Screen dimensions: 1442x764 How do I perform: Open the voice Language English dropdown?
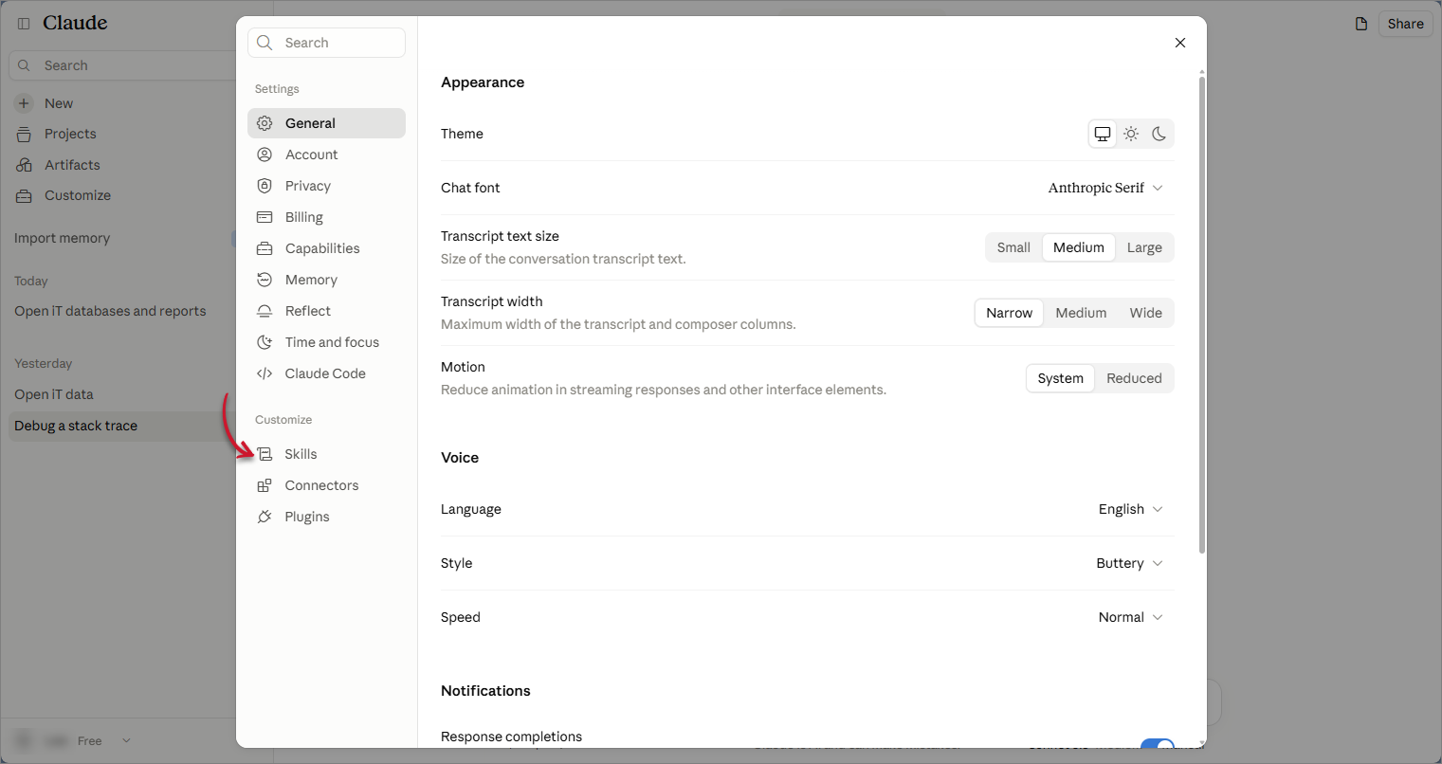click(x=1130, y=509)
